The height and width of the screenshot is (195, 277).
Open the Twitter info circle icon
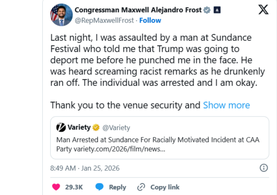click(264, 168)
